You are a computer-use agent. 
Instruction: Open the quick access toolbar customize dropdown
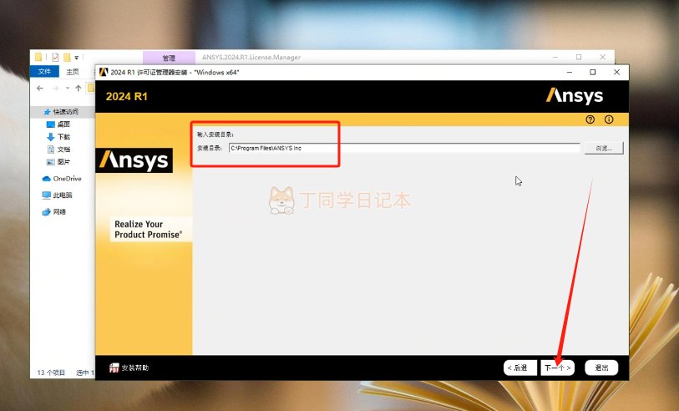pos(77,57)
